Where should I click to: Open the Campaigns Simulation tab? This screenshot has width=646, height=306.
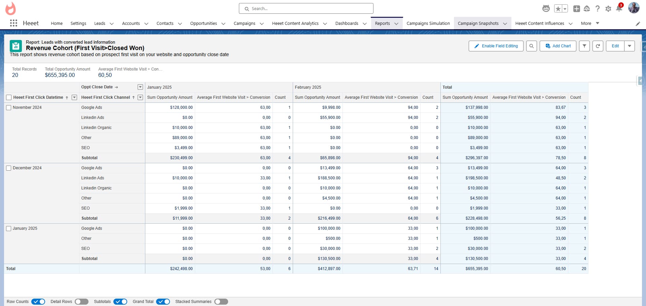[x=428, y=23]
